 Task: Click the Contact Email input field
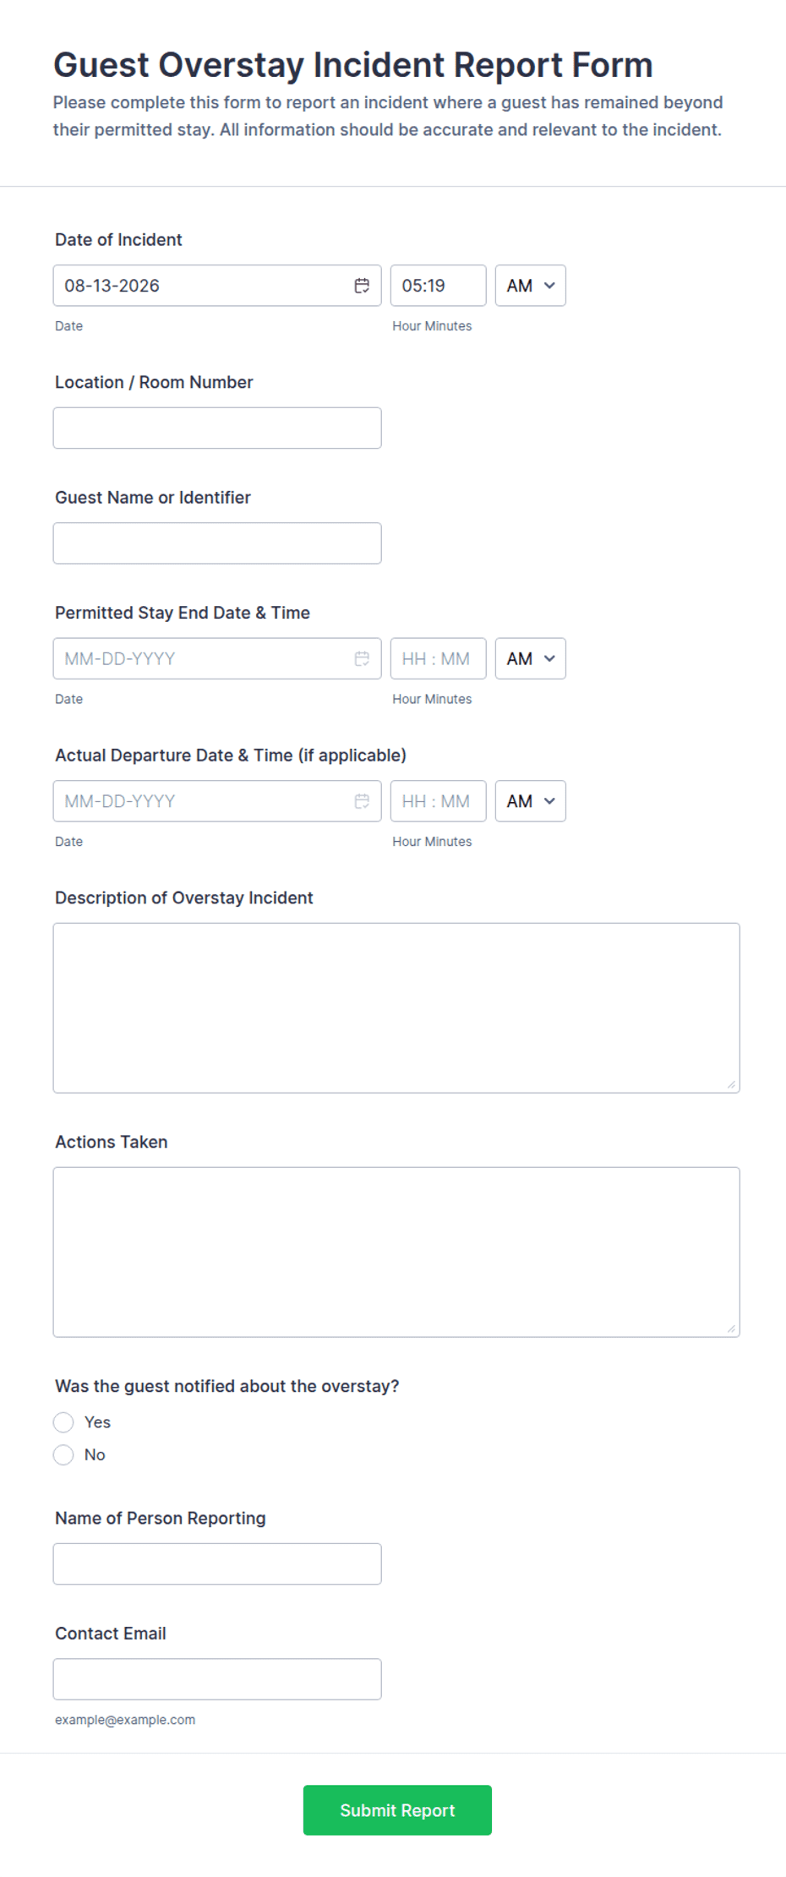click(217, 1679)
